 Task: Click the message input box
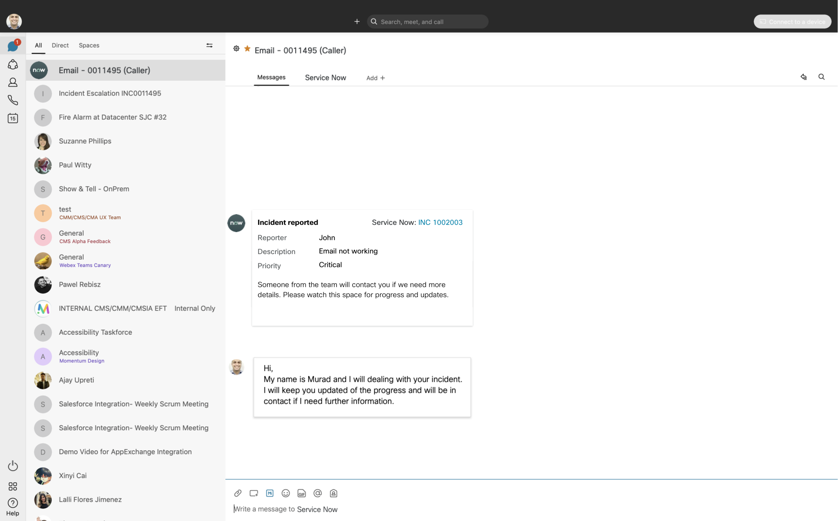click(x=531, y=509)
